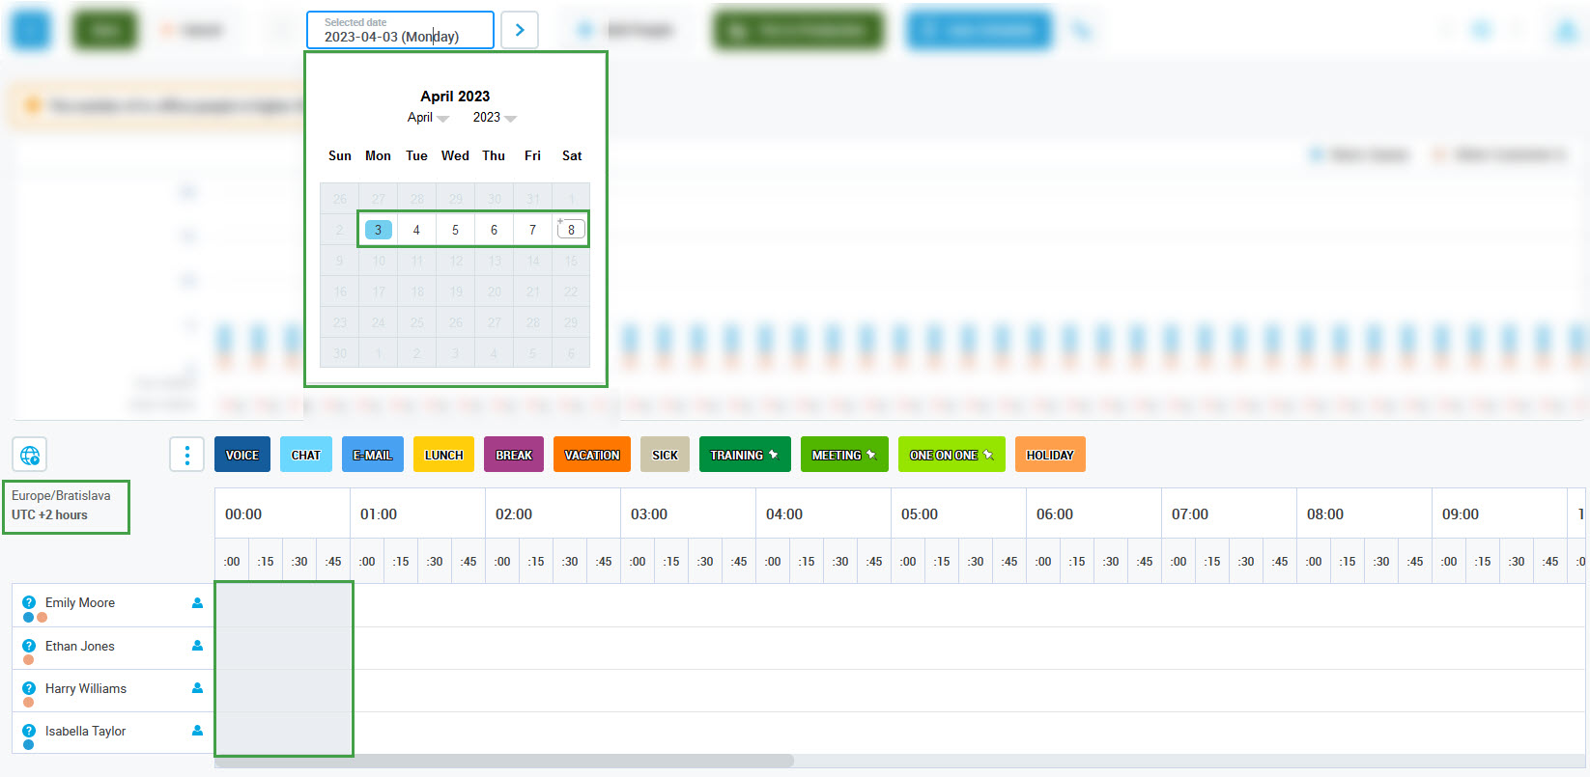
Task: Expand the 2023 year dropdown
Action: [x=495, y=118]
